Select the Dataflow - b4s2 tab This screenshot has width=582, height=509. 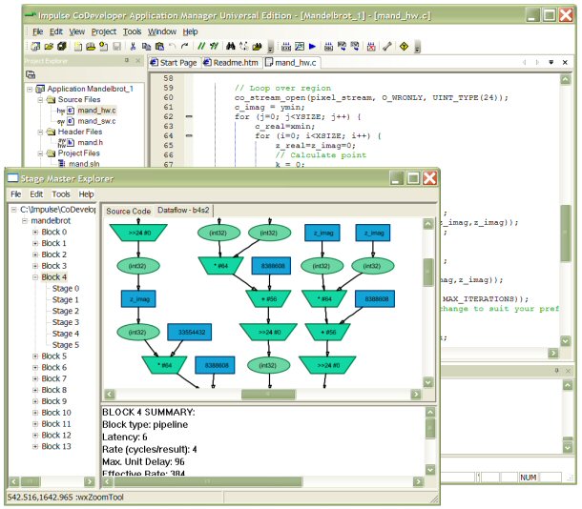(183, 211)
